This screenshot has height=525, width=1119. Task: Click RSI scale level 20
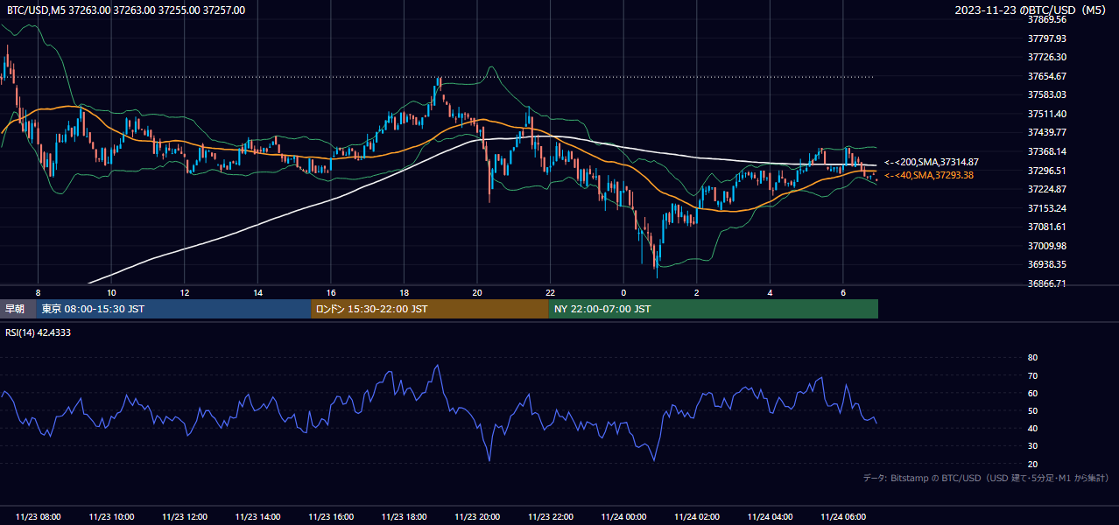click(1032, 464)
